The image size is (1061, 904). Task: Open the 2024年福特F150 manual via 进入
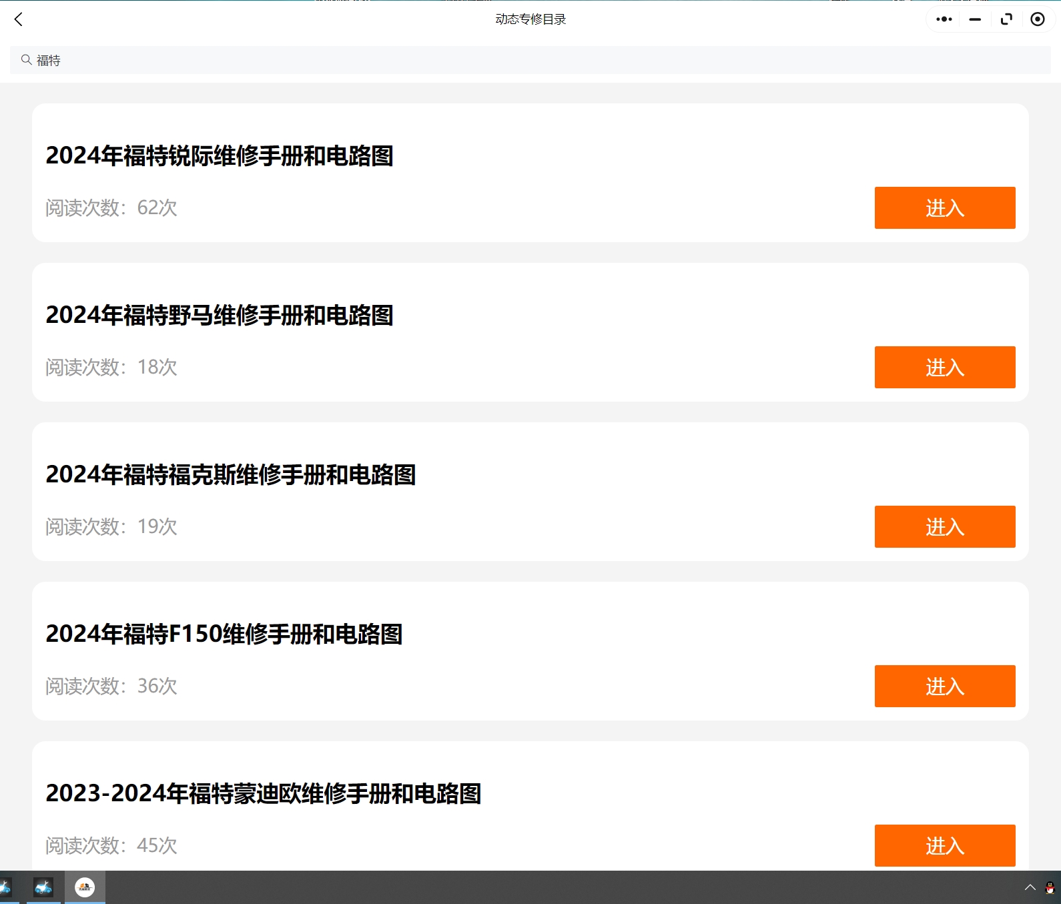point(944,687)
